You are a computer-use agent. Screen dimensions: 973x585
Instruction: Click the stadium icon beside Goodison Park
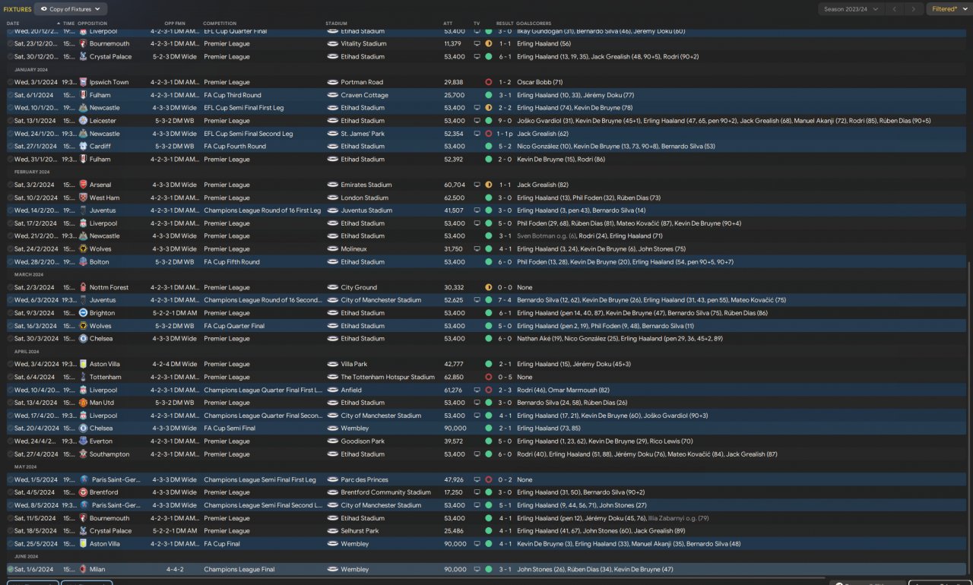(x=332, y=441)
